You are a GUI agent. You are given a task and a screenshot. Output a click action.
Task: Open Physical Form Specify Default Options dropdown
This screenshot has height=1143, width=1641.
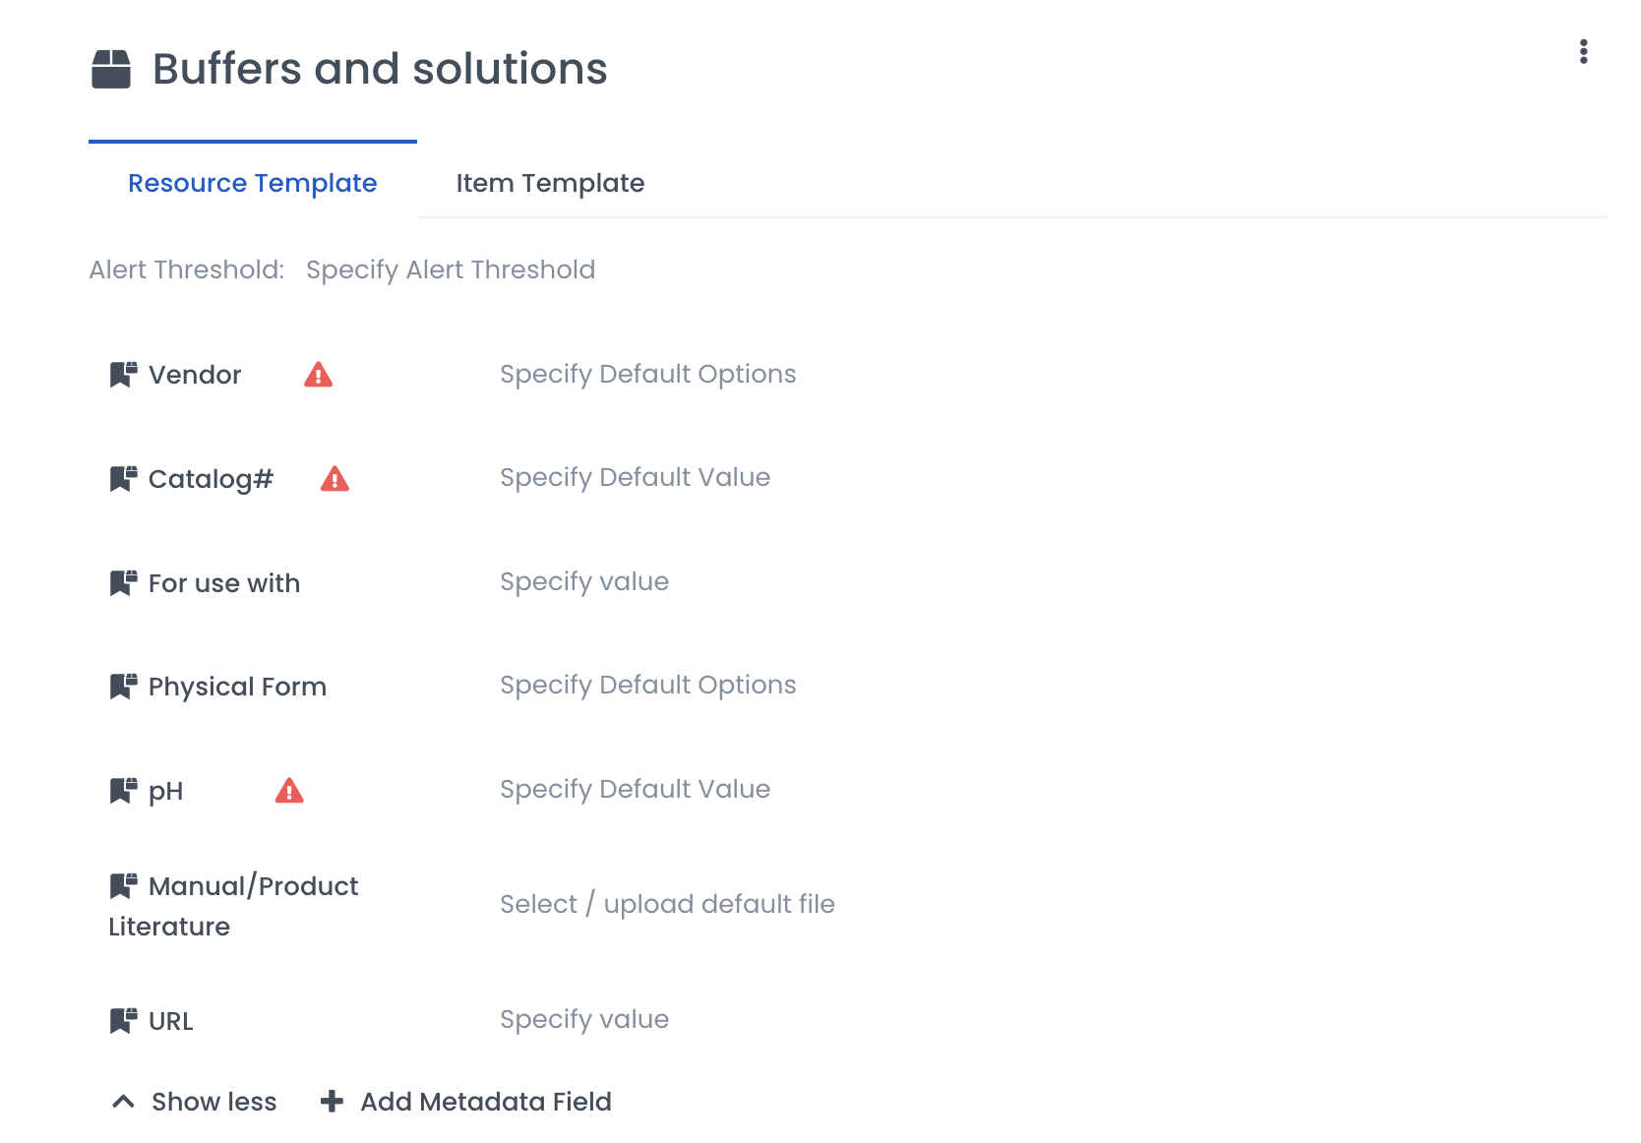coord(647,686)
